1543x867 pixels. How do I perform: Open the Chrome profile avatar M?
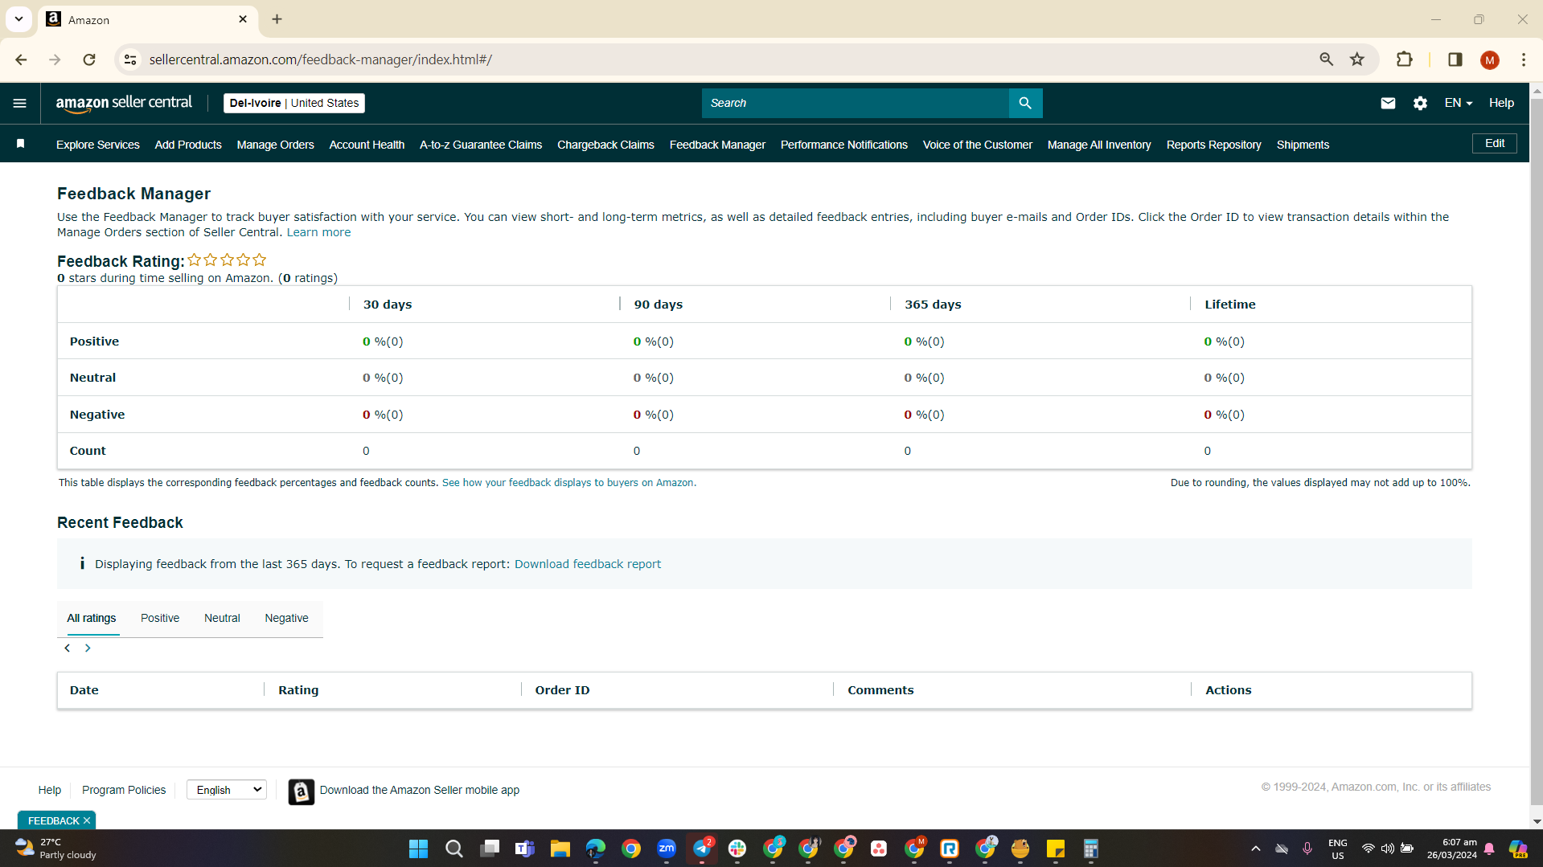point(1489,59)
